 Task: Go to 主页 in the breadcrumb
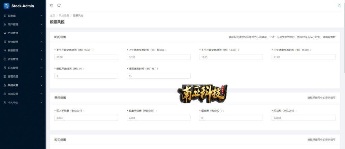point(52,15)
